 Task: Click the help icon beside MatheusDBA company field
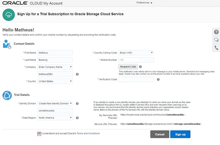click(77, 74)
